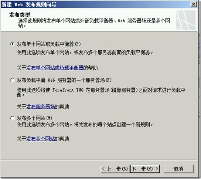The image size is (201, 179).
Task: Click the 新建 Web 发布规则向导 title bar
Action: click(95, 4)
